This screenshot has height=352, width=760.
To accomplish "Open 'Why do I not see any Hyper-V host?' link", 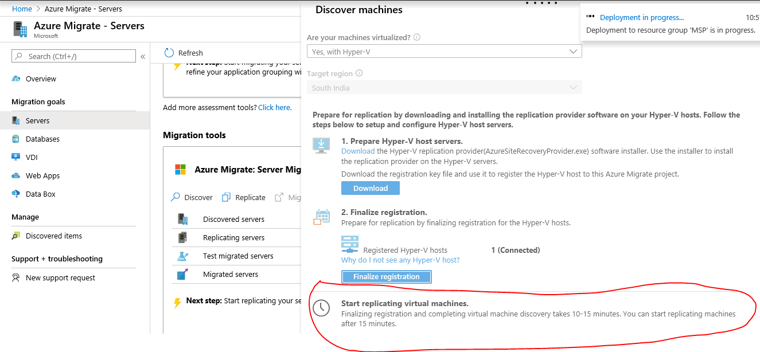I will (x=400, y=260).
